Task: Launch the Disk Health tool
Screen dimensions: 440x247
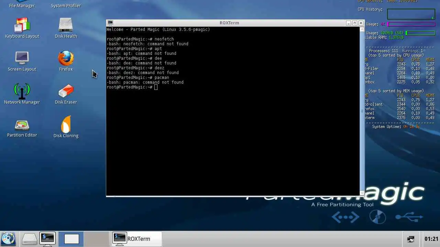Action: (x=66, y=28)
